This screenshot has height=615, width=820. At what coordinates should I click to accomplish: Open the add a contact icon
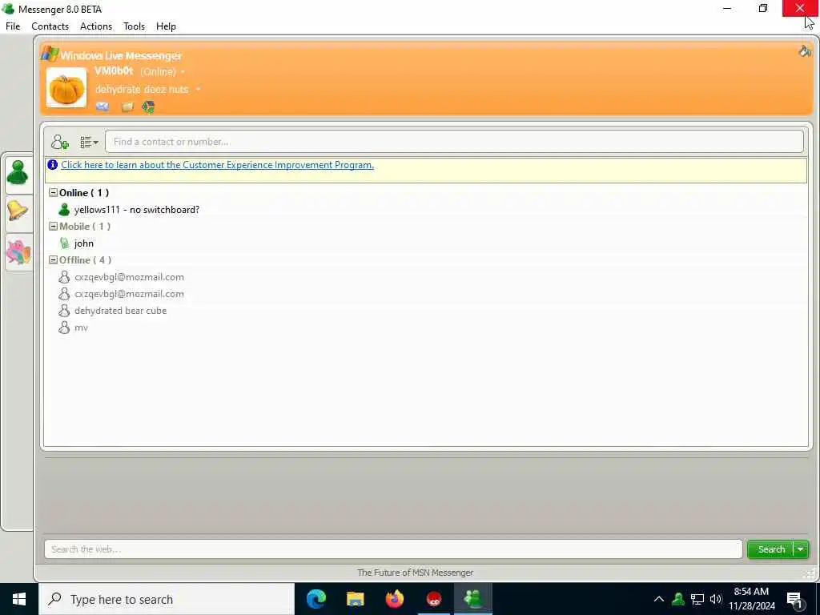[x=59, y=142]
